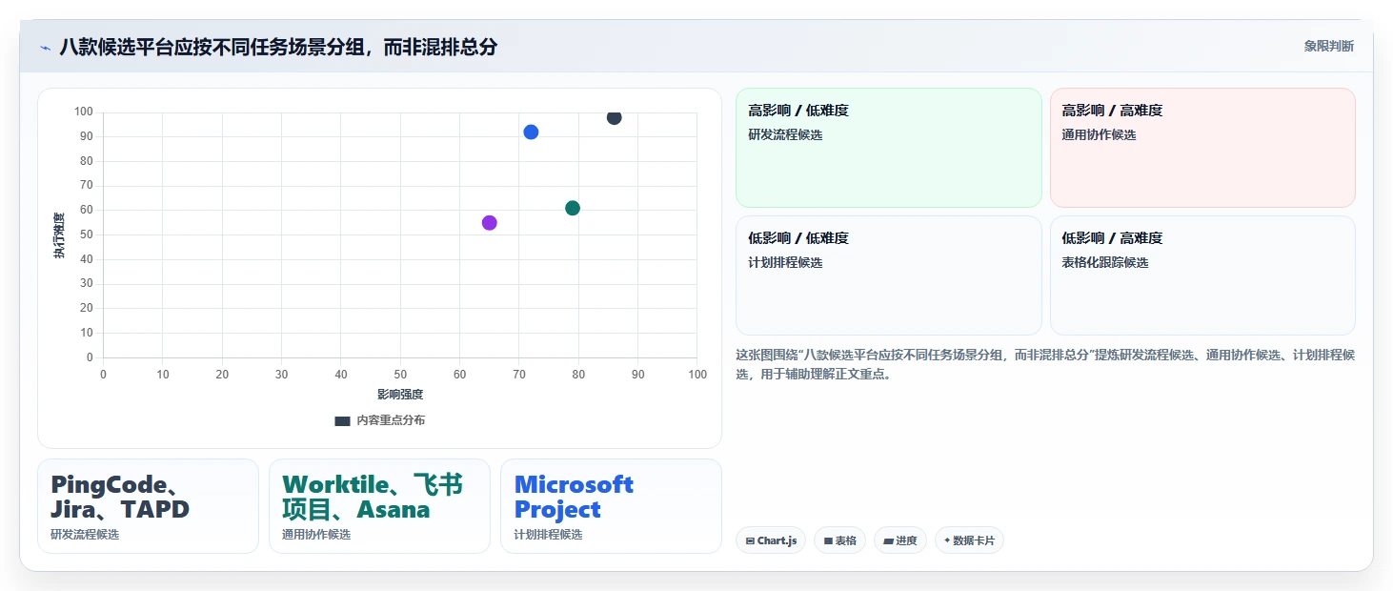Open the 高影响 / 高难度 quadrant card
Screen dimensions: 1393x591
[1202, 148]
